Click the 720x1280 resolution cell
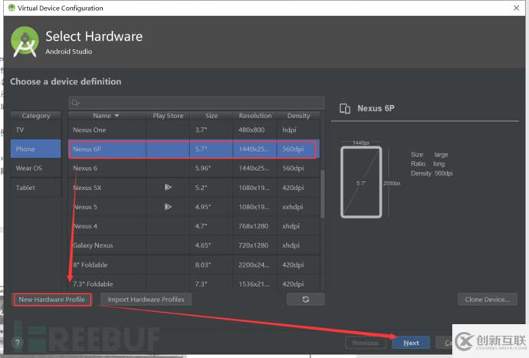This screenshot has width=529, height=358. coord(253,245)
